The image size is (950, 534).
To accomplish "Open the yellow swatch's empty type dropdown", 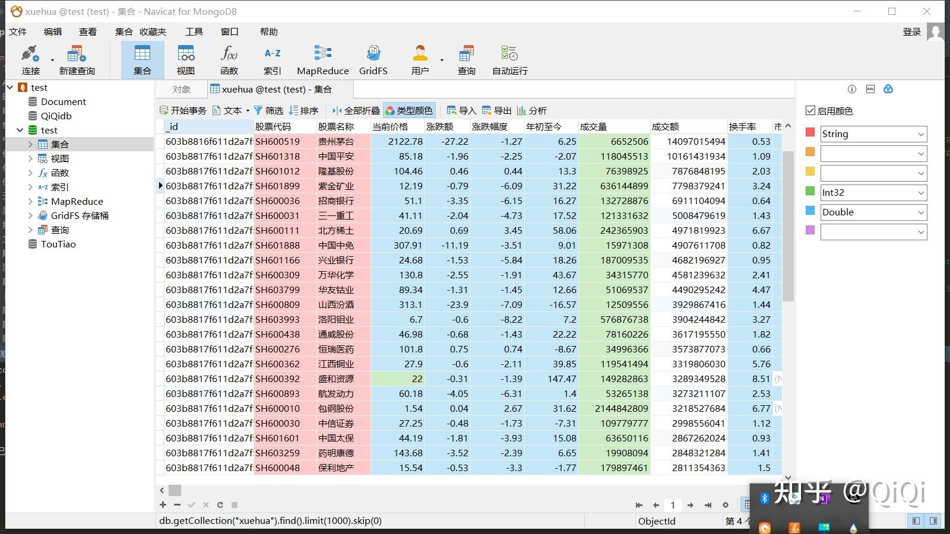I will [873, 173].
